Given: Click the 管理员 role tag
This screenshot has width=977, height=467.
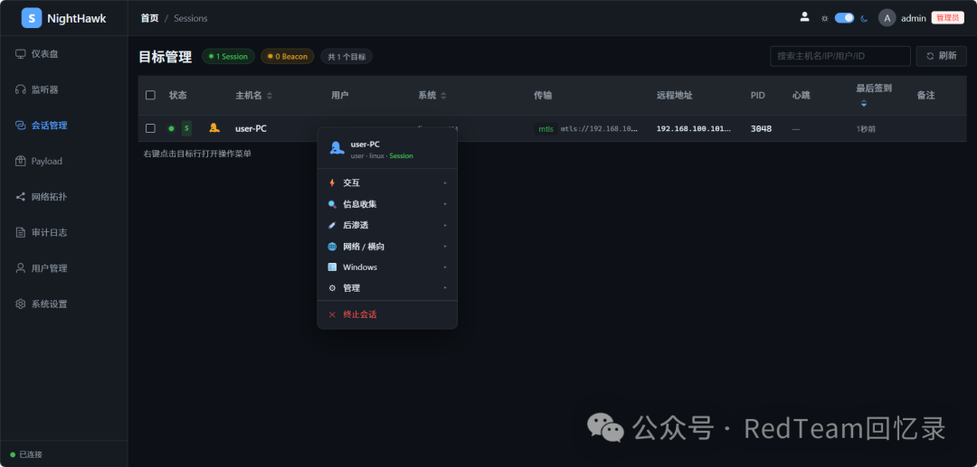Looking at the screenshot, I should click(x=948, y=18).
